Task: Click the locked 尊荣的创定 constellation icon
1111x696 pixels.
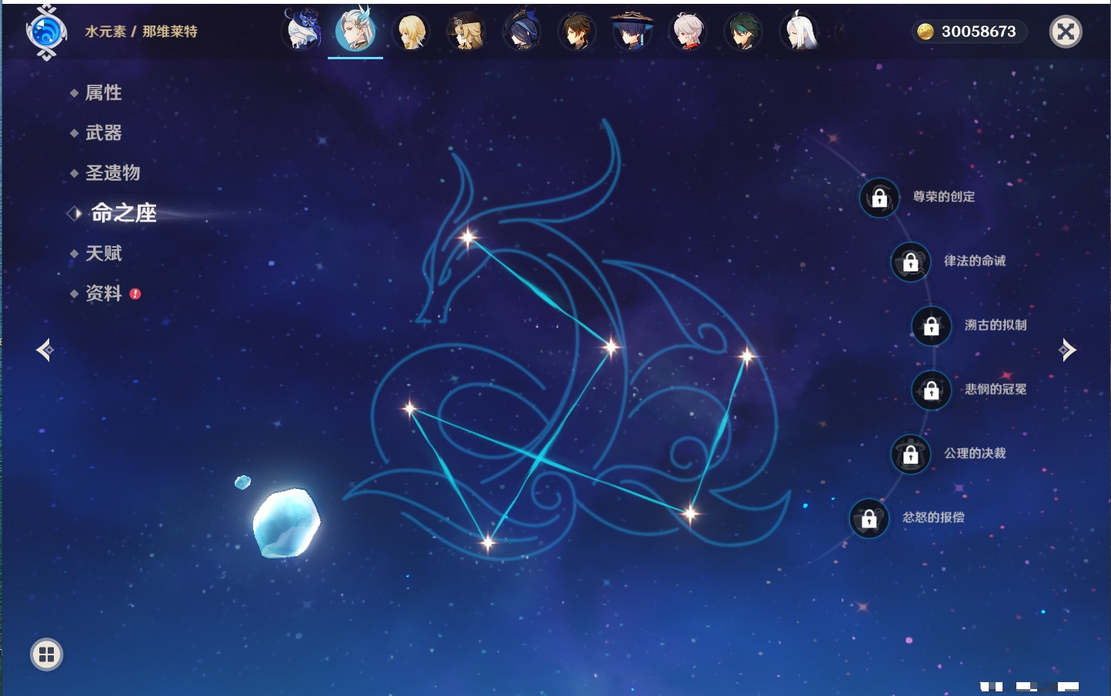Action: pos(879,198)
